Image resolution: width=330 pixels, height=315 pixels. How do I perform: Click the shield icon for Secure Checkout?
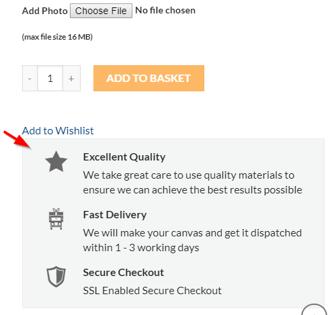[x=56, y=277]
